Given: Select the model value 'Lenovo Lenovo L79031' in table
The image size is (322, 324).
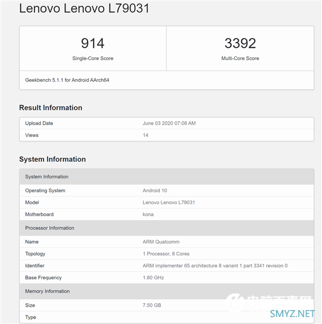Looking at the screenshot, I should click(x=169, y=203).
